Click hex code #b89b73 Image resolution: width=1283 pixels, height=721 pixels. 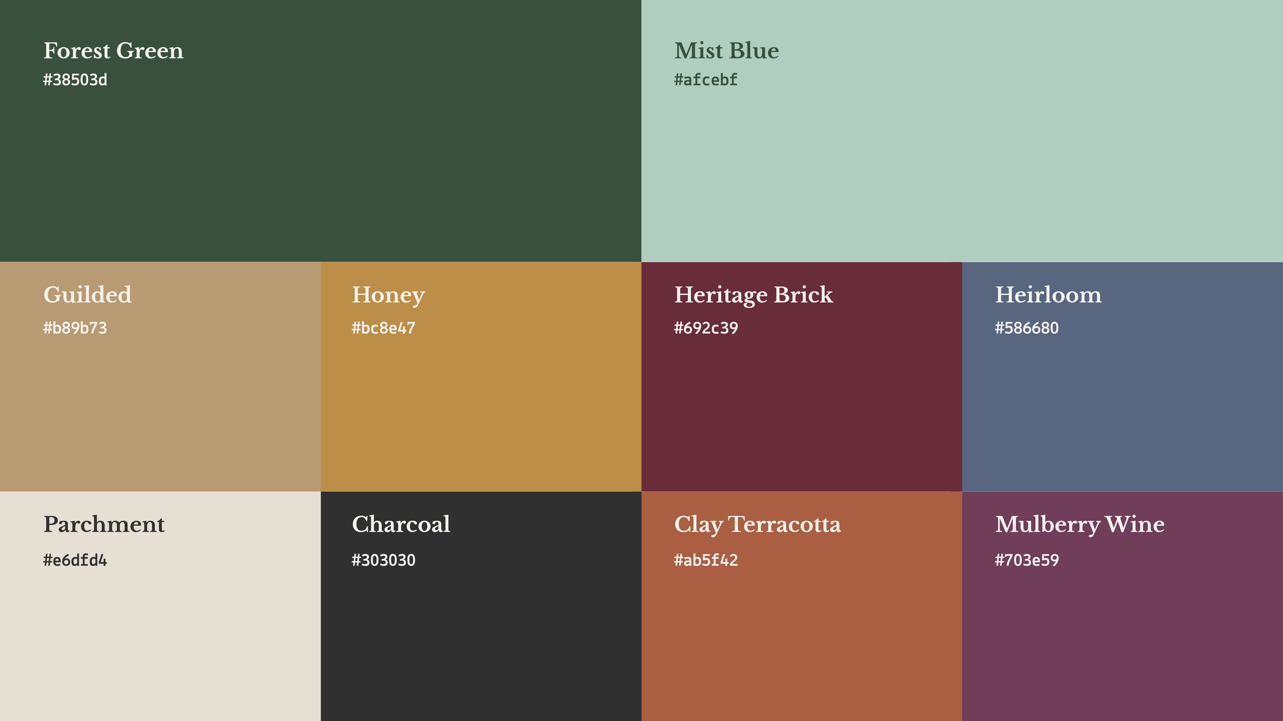(75, 328)
